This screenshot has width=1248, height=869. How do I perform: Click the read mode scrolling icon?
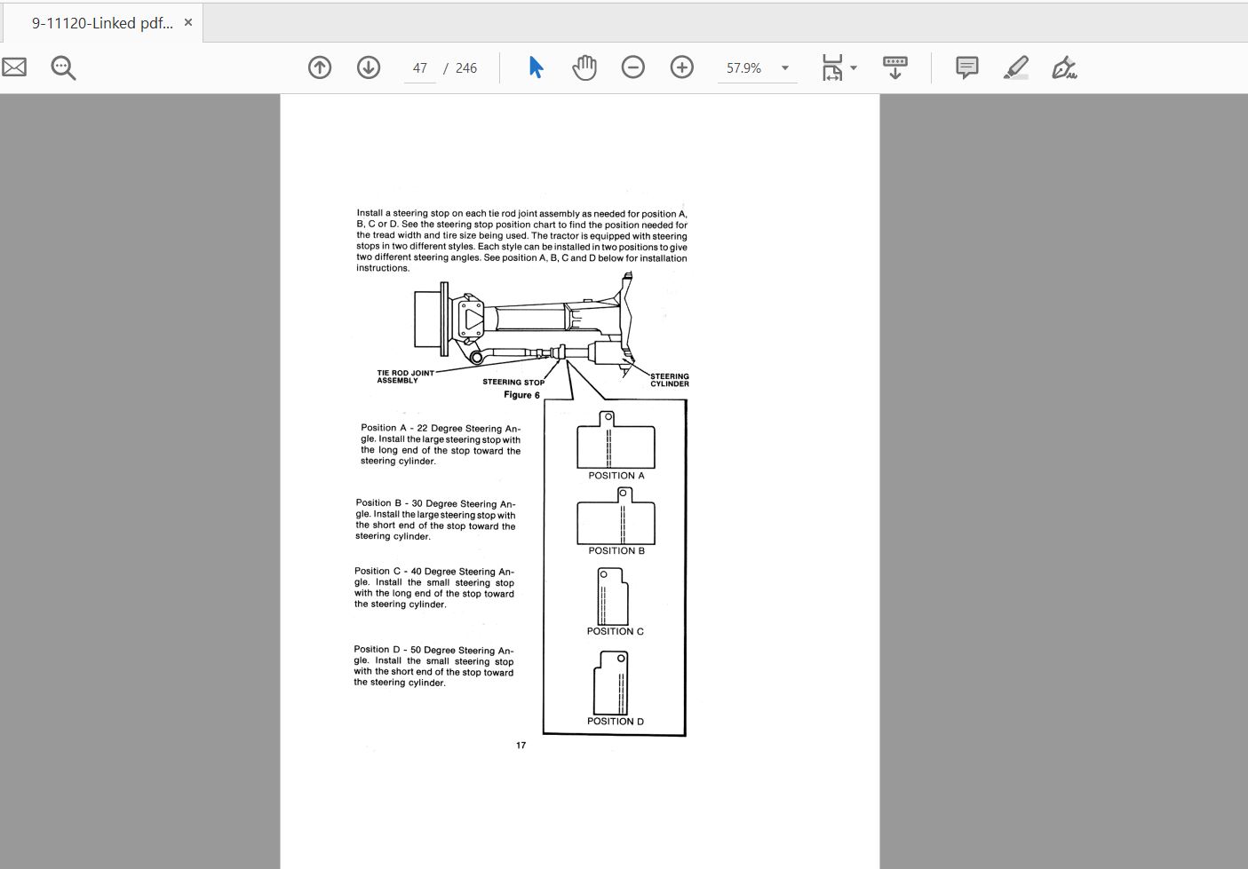click(x=895, y=67)
